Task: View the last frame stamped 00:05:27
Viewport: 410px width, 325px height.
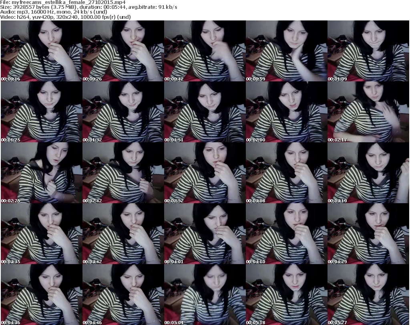Action: click(368, 295)
